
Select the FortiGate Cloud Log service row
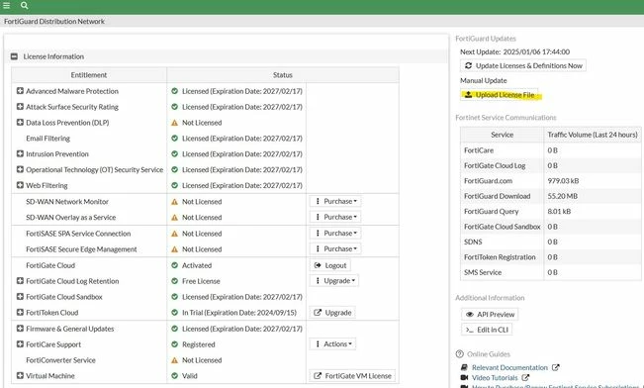[x=550, y=165]
